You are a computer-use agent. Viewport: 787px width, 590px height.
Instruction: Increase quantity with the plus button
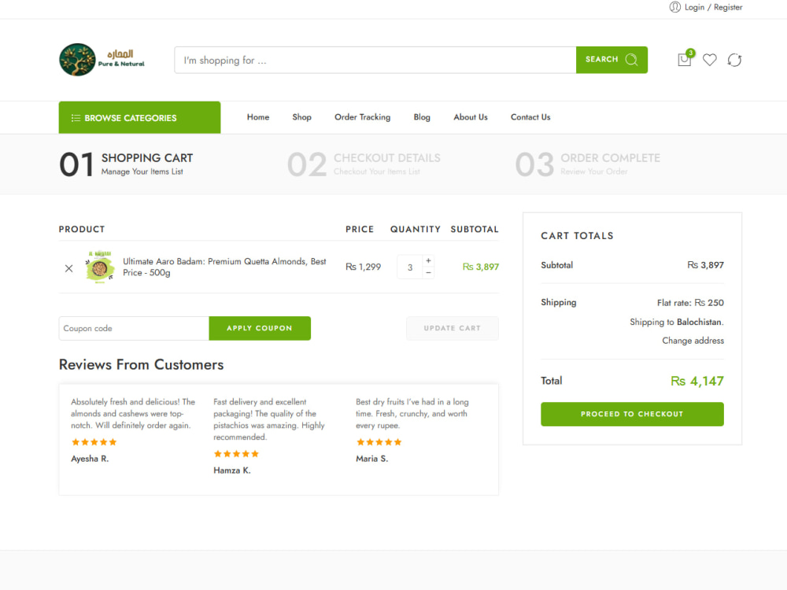coord(428,260)
